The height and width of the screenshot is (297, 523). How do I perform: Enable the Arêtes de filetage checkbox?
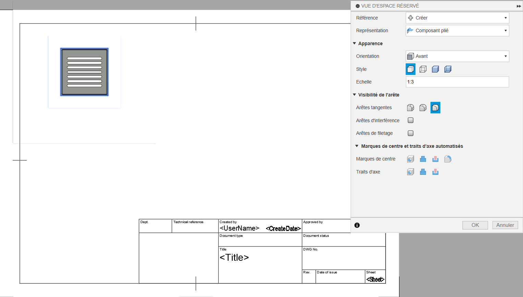(411, 133)
